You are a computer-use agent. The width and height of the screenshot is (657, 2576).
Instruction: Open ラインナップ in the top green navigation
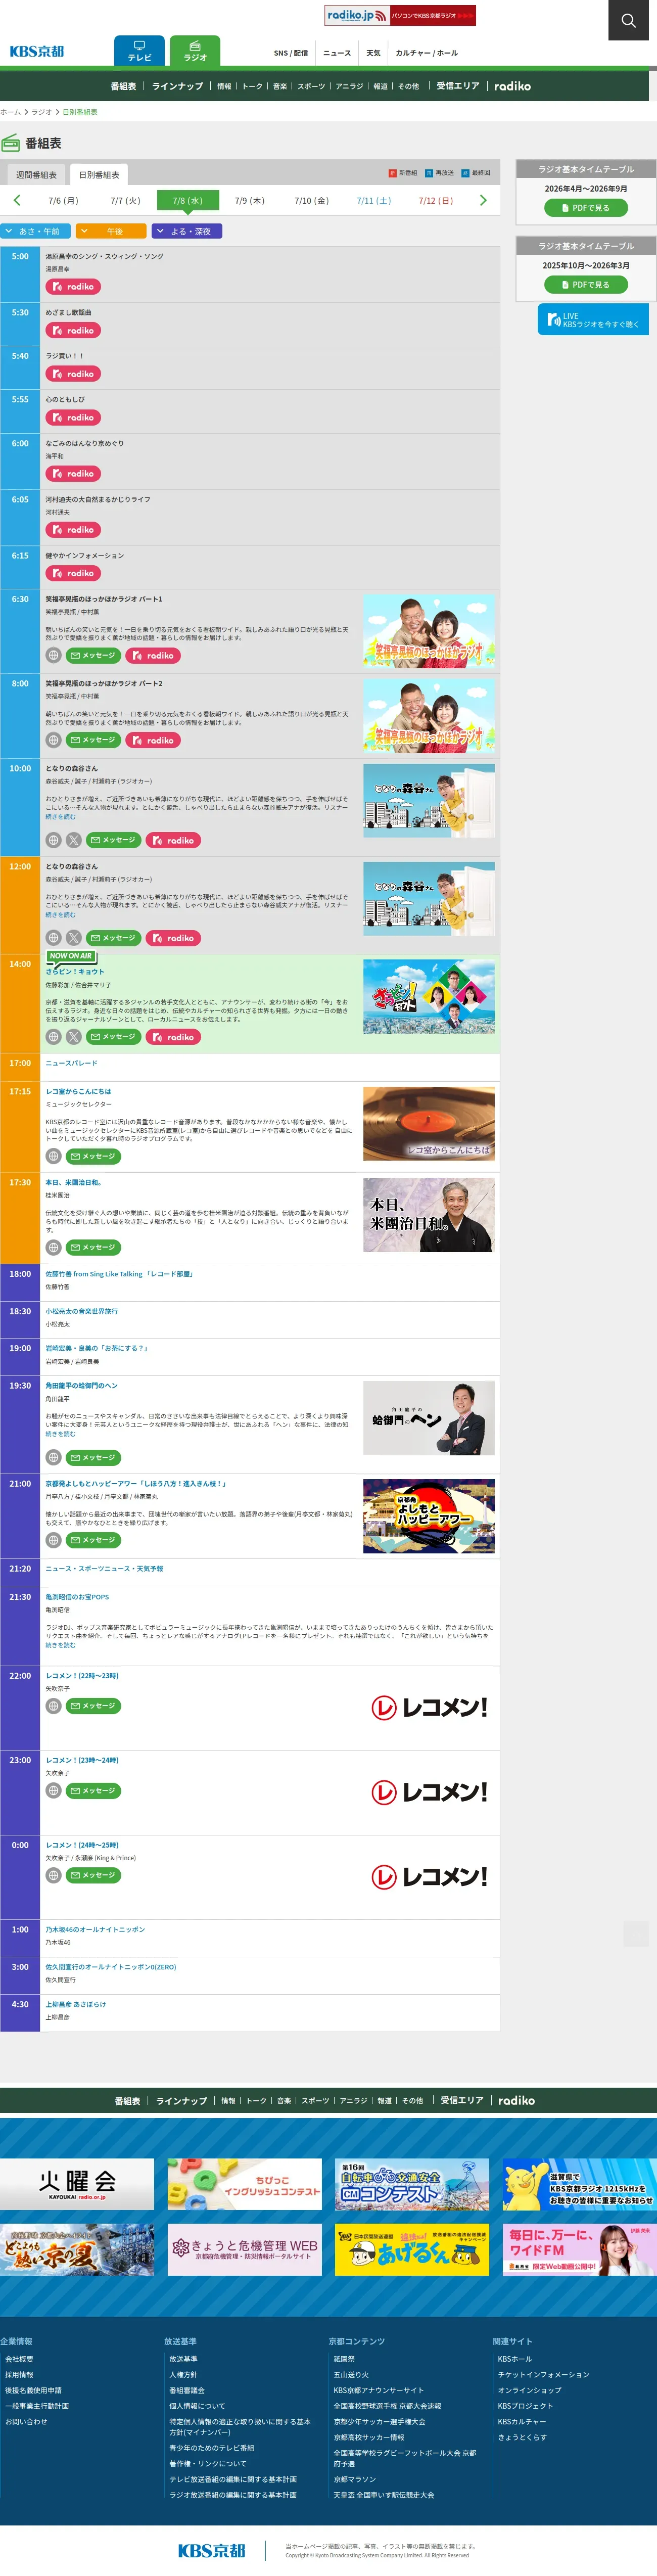177,86
